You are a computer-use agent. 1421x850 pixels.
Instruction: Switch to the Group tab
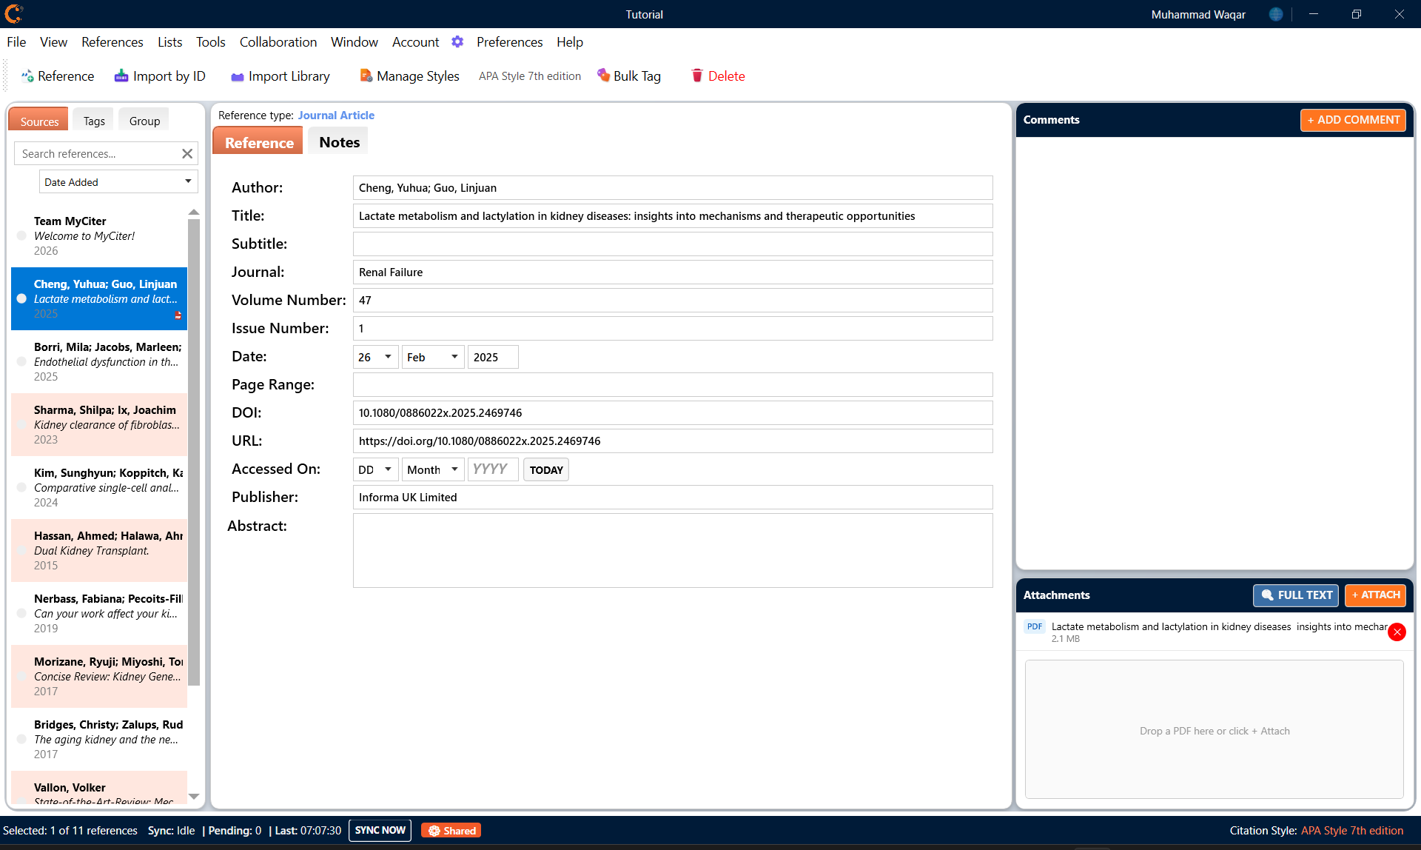tap(144, 121)
